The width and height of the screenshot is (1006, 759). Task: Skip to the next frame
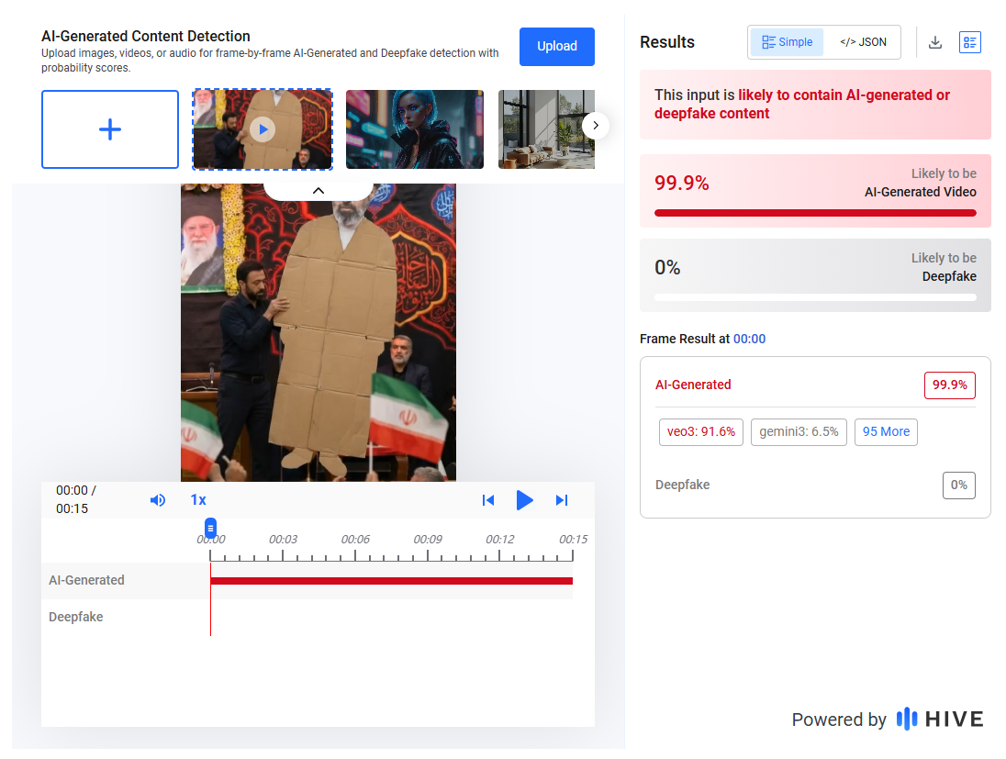tap(562, 500)
